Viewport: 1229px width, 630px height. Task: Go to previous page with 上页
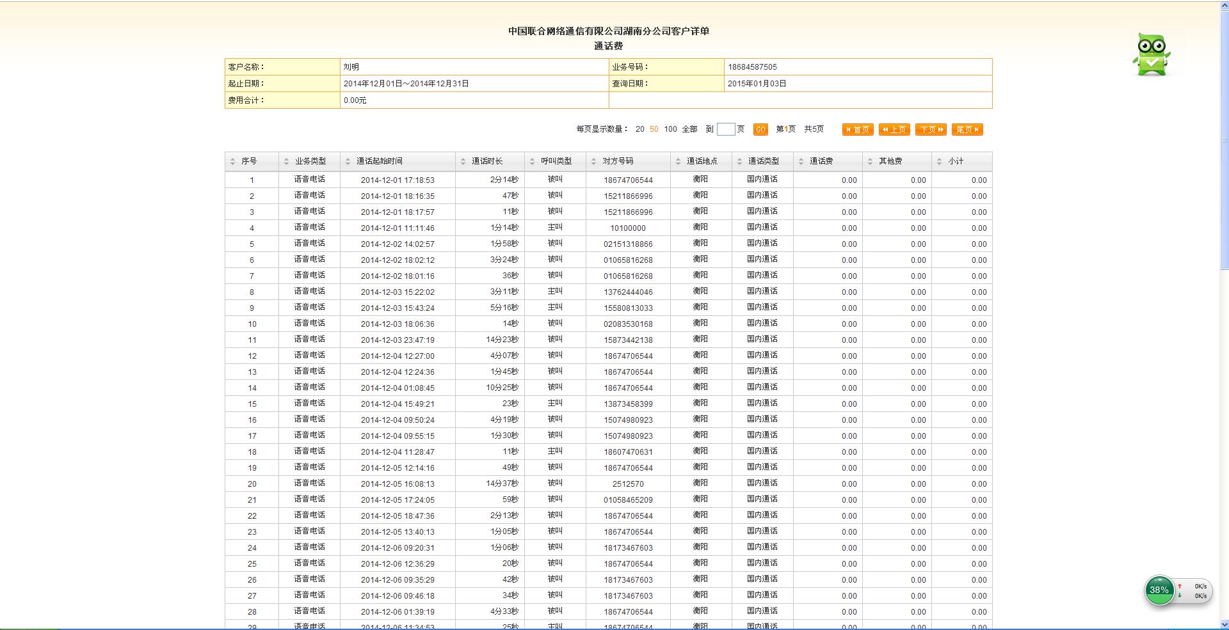pos(894,130)
